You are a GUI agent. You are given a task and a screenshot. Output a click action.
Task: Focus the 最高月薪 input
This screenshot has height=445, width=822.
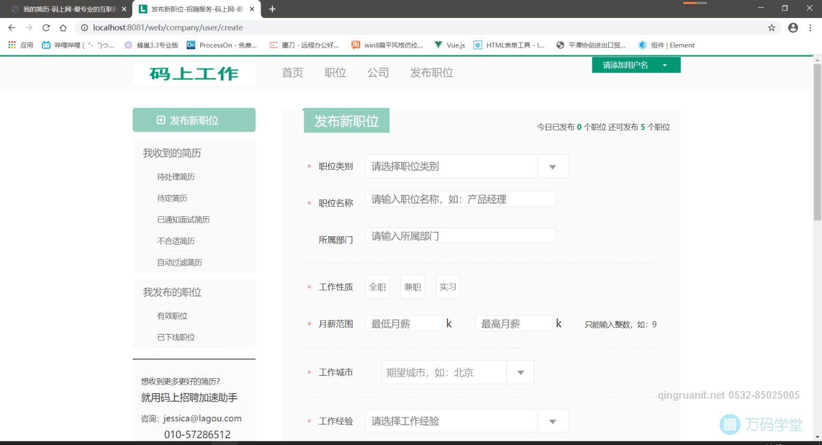coord(514,324)
